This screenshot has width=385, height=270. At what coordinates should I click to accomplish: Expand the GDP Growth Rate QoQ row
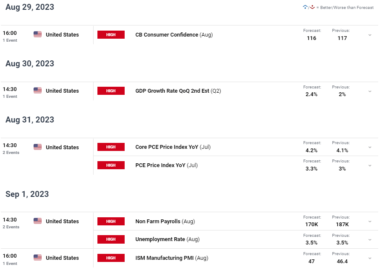[370, 91]
